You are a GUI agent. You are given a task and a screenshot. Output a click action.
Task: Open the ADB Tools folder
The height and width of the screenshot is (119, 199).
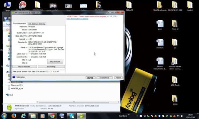[x=175, y=81]
